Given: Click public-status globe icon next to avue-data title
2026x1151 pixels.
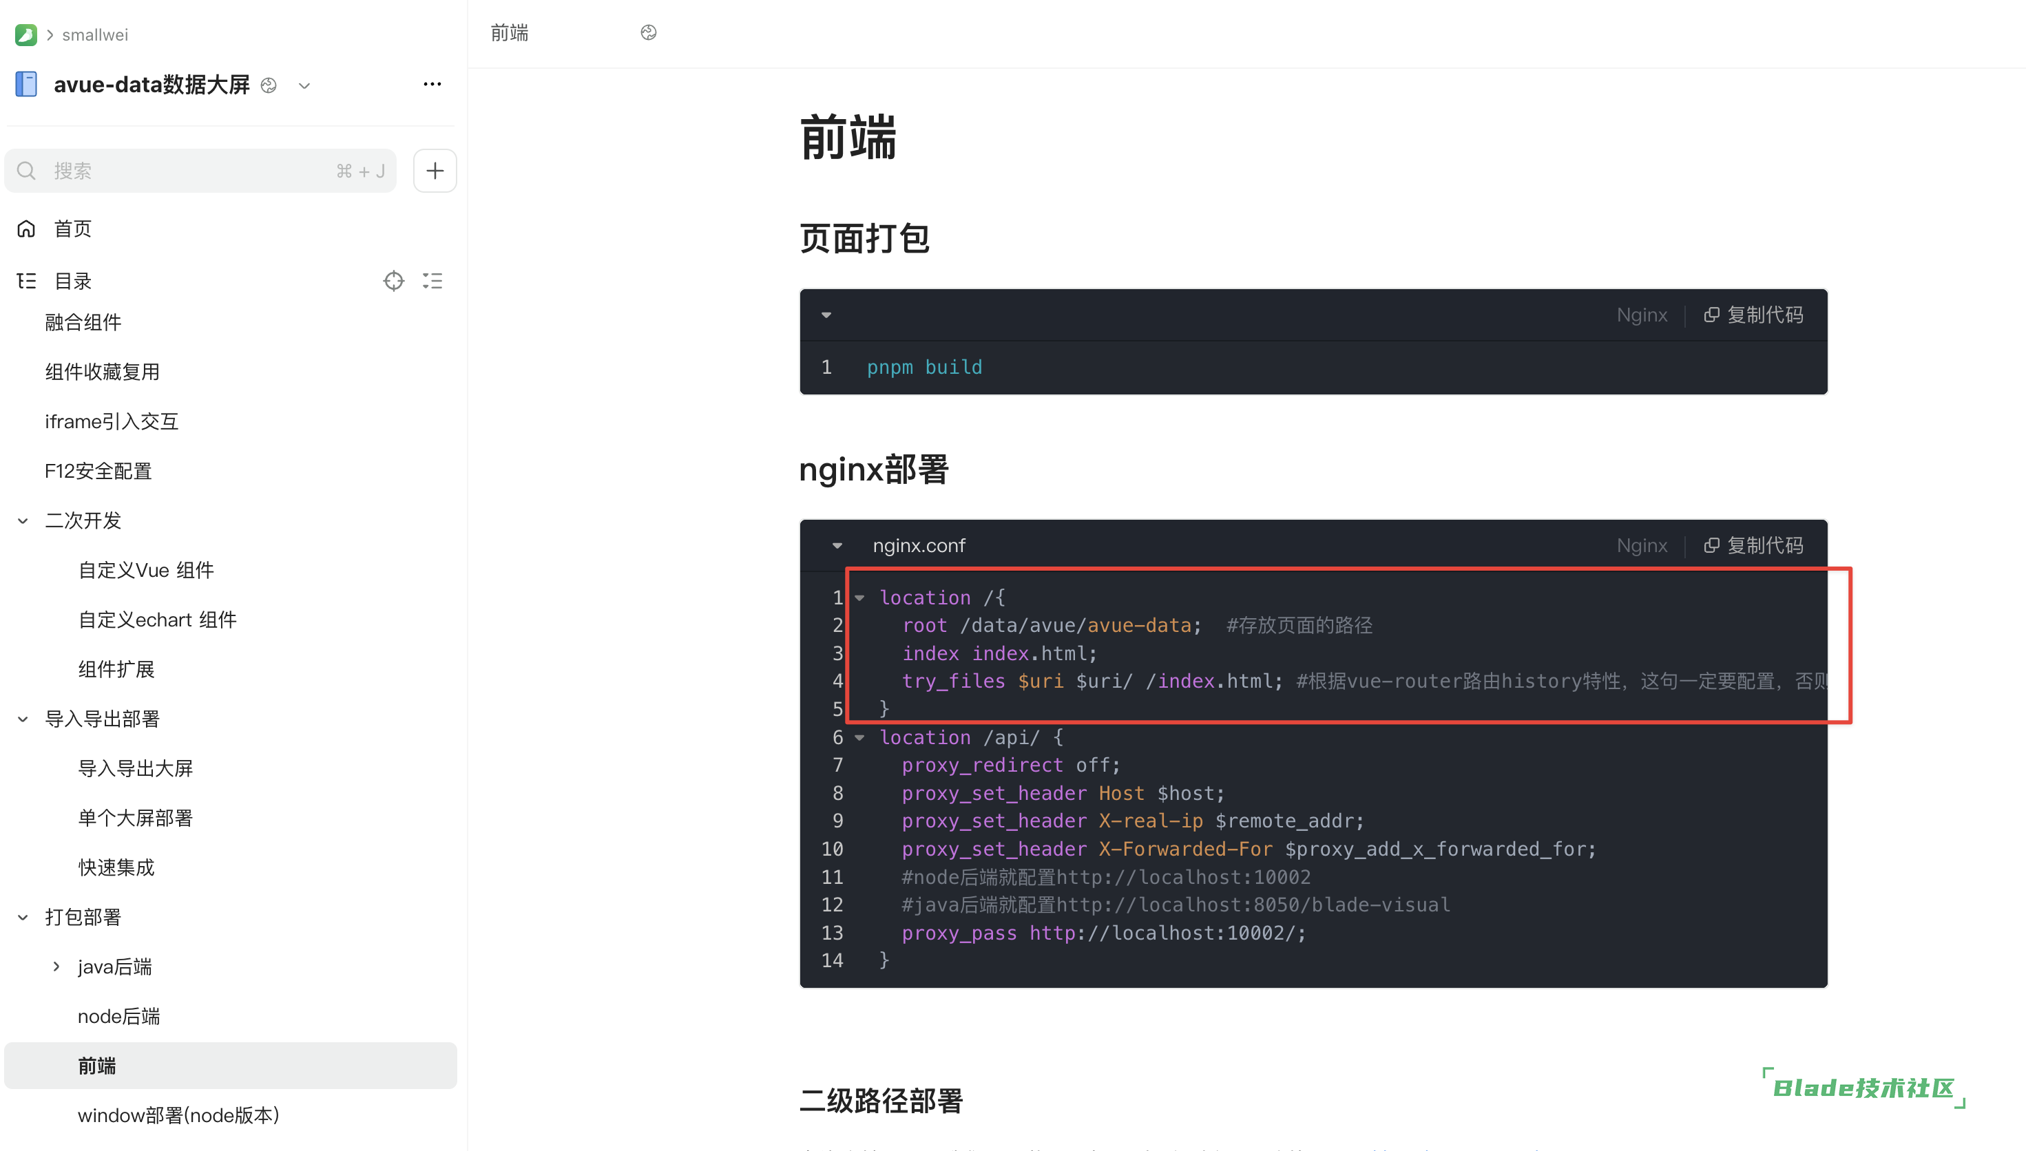Looking at the screenshot, I should click(x=269, y=85).
